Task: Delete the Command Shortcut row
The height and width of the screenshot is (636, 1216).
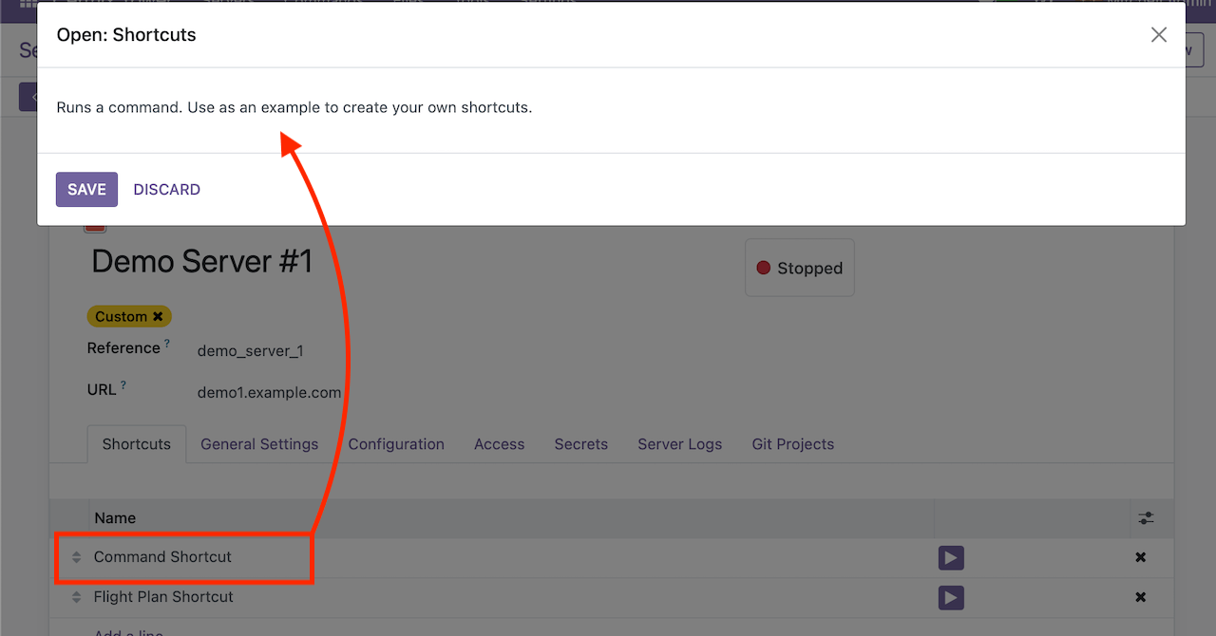Action: point(1141,557)
